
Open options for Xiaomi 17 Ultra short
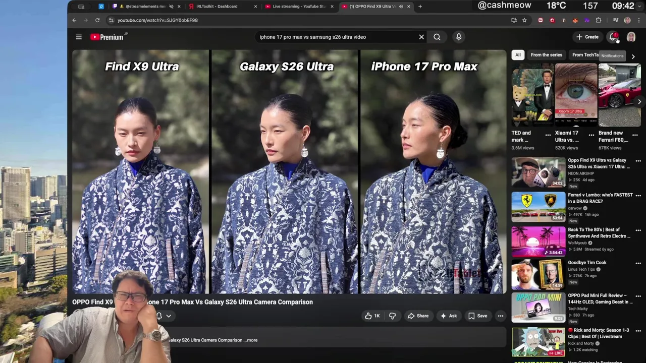point(591,135)
